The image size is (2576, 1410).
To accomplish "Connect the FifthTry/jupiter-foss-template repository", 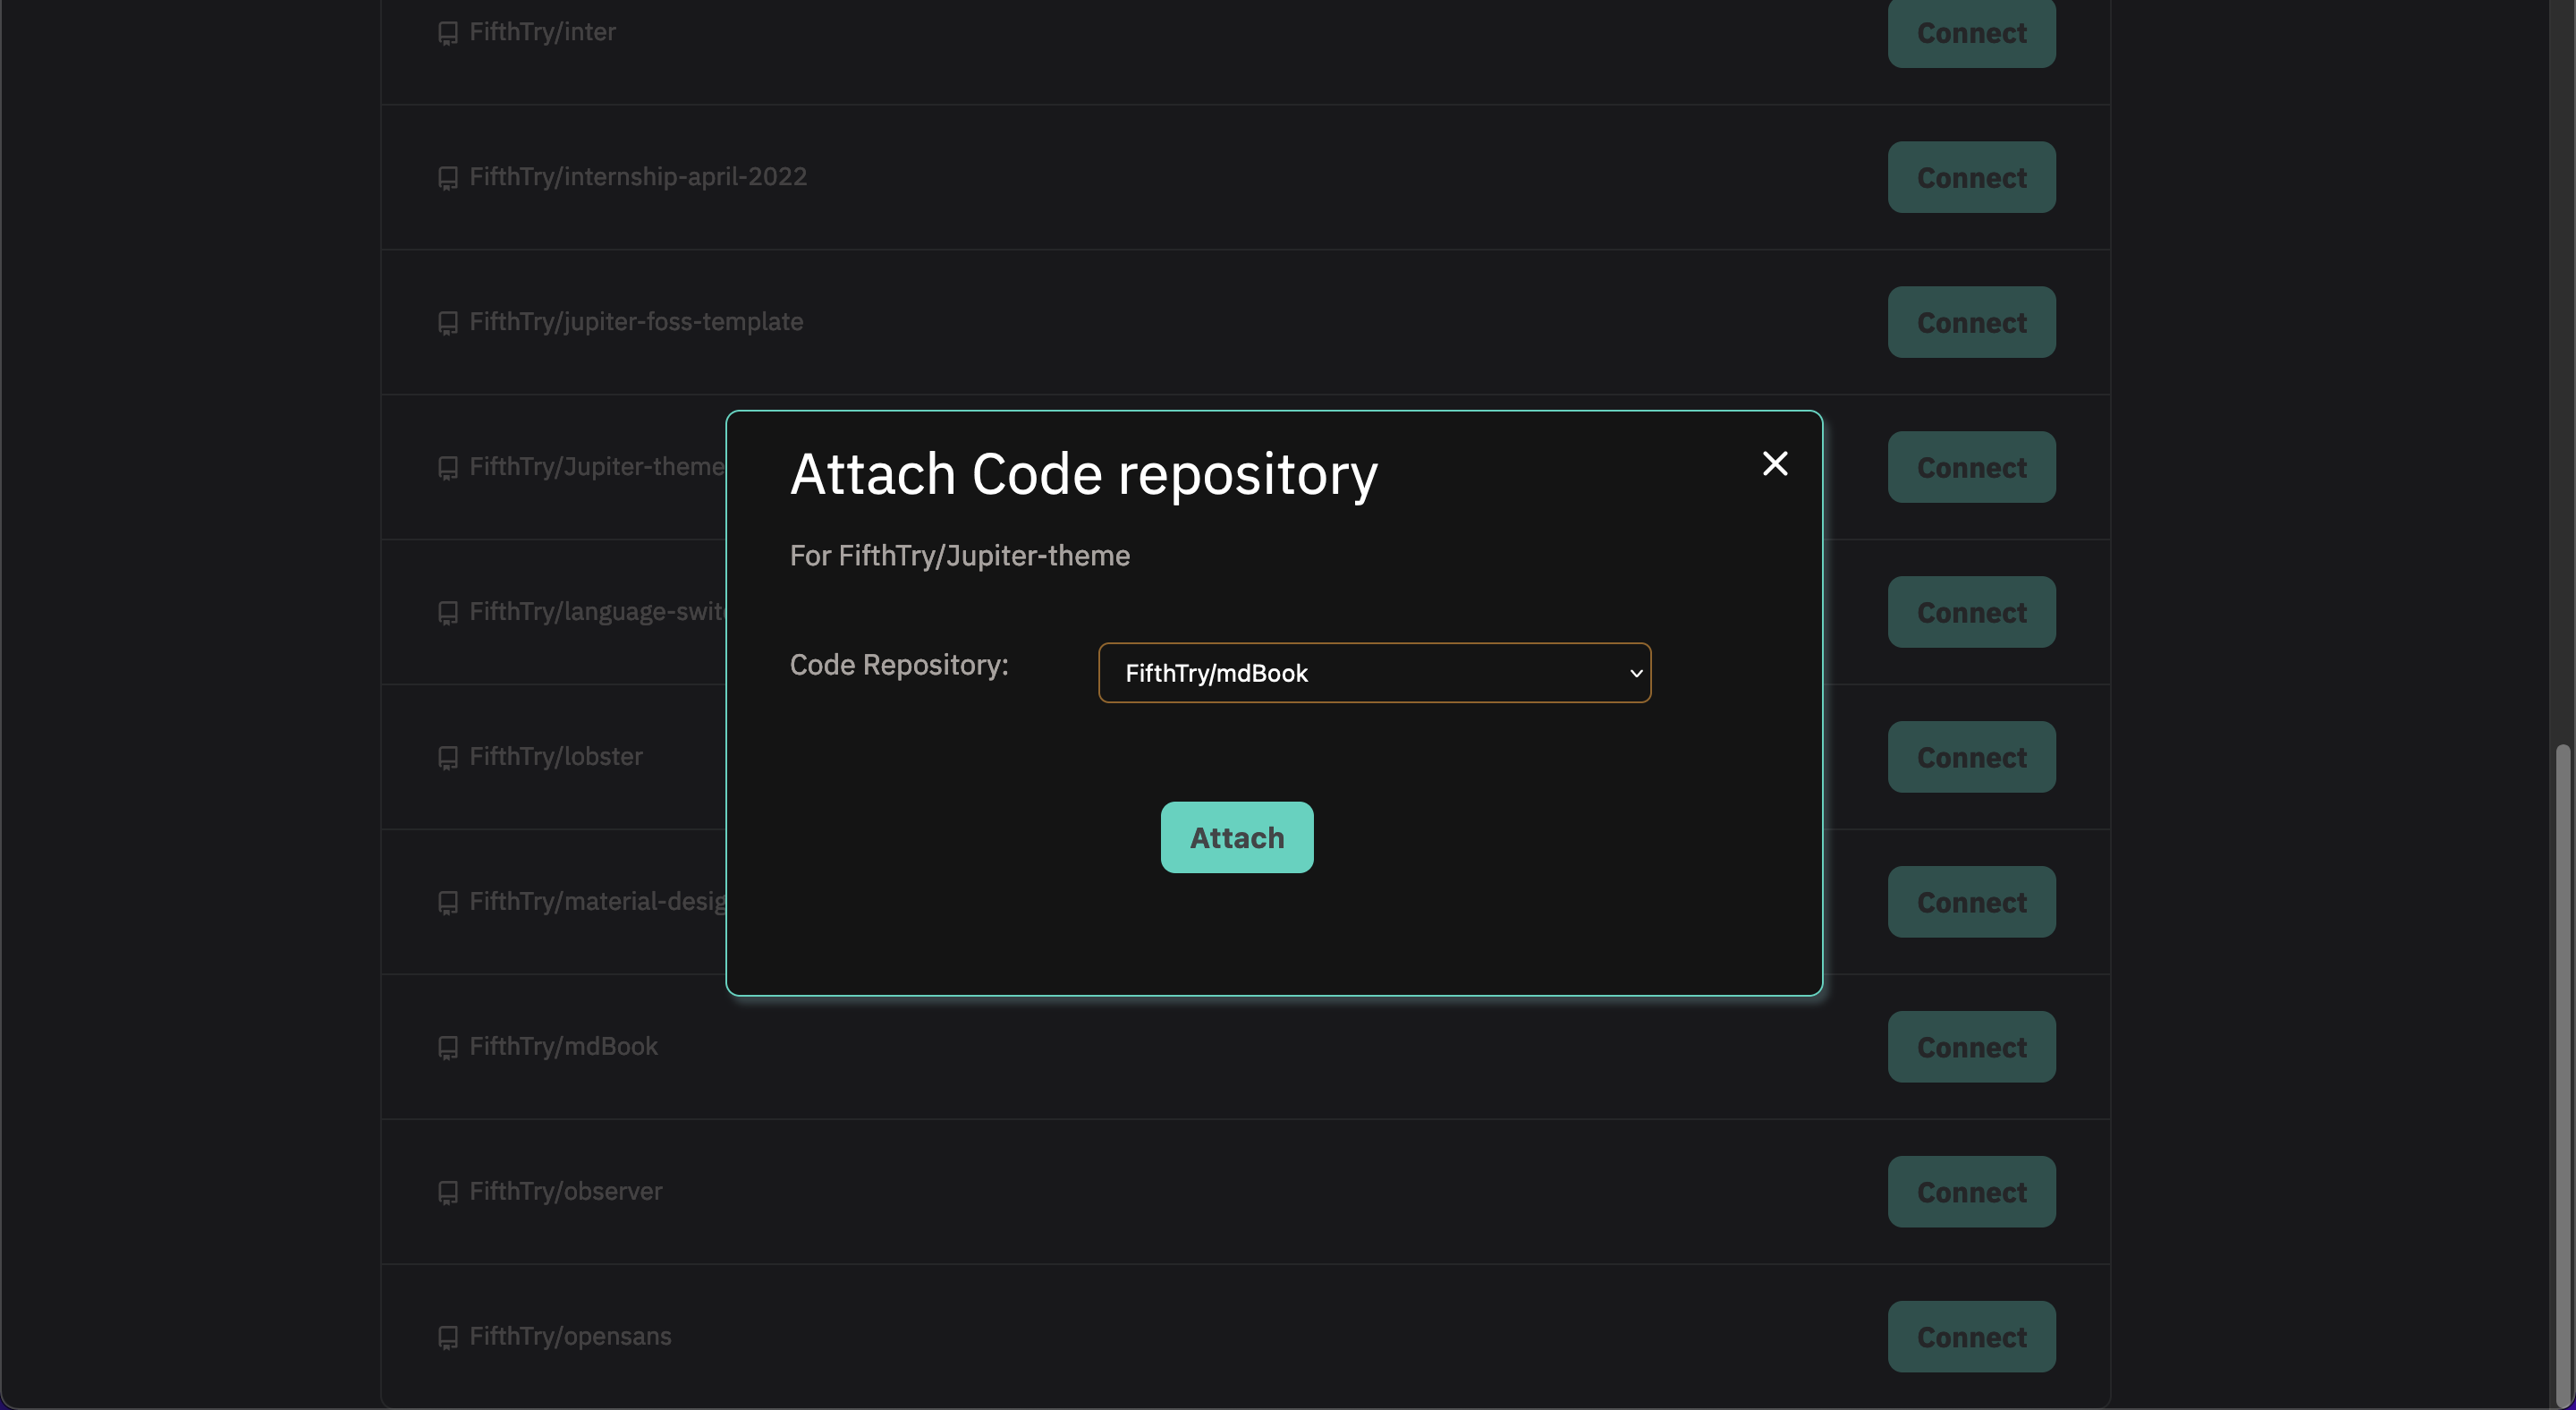I will coord(1970,322).
